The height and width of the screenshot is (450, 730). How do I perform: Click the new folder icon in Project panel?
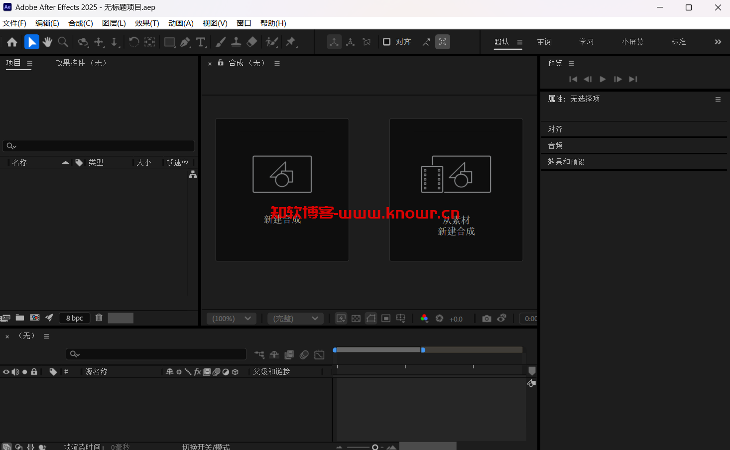(20, 318)
